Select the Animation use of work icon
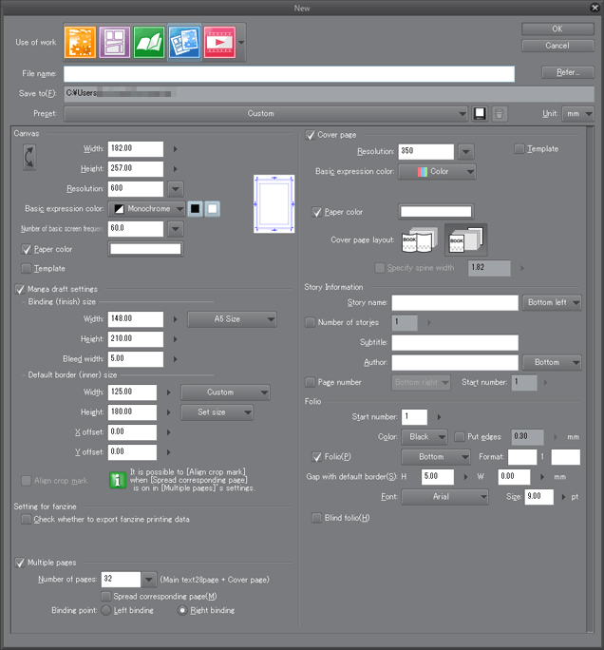The height and width of the screenshot is (650, 604). (219, 42)
